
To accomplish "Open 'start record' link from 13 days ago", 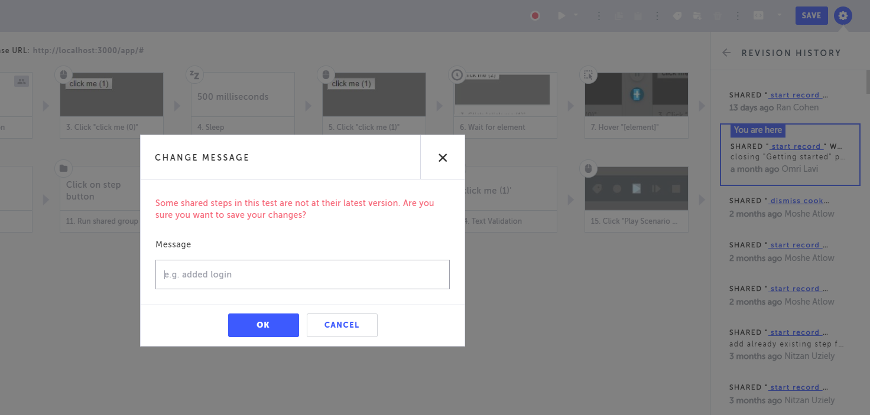I will (x=795, y=95).
